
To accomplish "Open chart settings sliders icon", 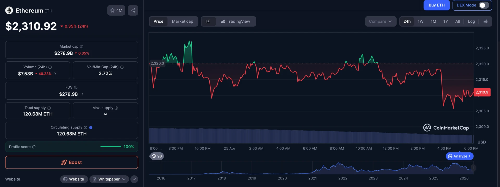I will point(485,21).
